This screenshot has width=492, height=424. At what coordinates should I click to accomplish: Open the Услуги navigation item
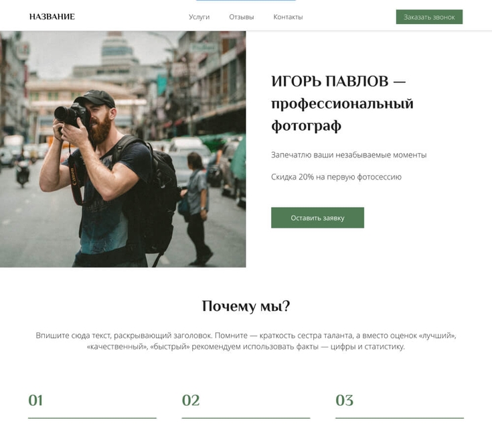click(x=199, y=17)
